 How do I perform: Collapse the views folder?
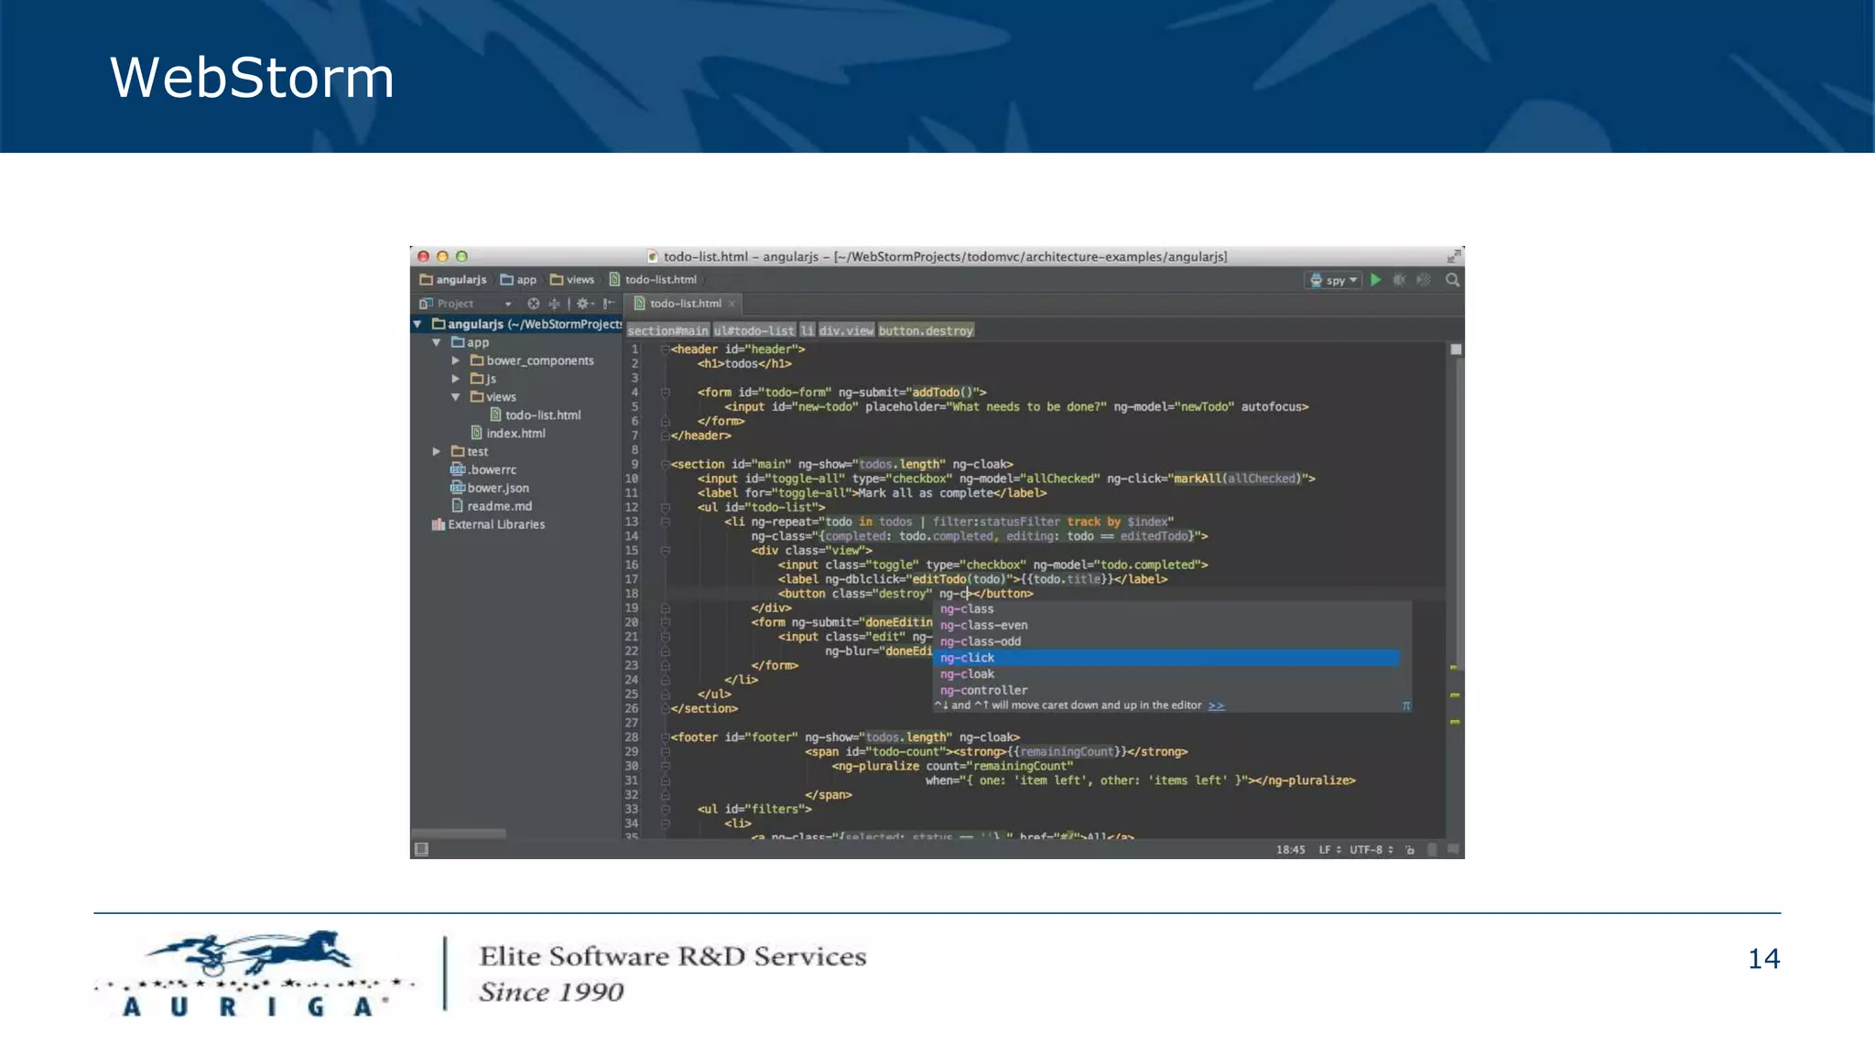tap(456, 397)
